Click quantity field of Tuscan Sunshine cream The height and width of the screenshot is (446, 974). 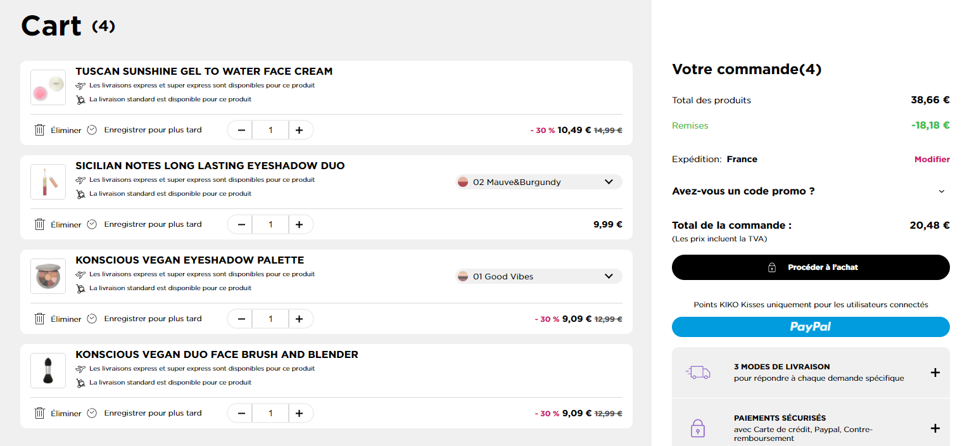coord(270,130)
